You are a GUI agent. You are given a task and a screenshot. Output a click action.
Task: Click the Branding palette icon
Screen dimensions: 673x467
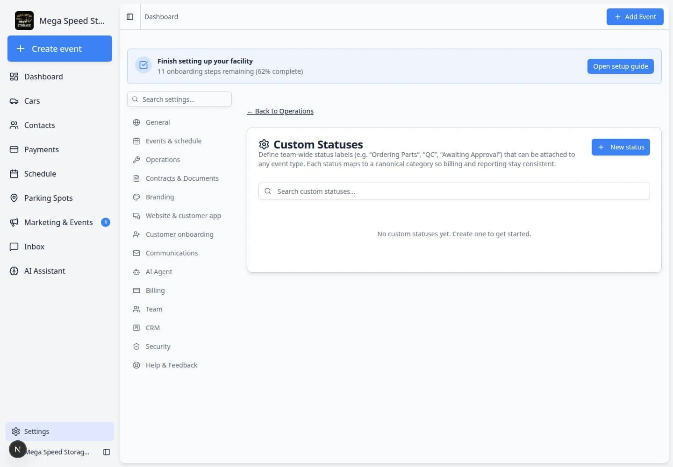coord(136,197)
